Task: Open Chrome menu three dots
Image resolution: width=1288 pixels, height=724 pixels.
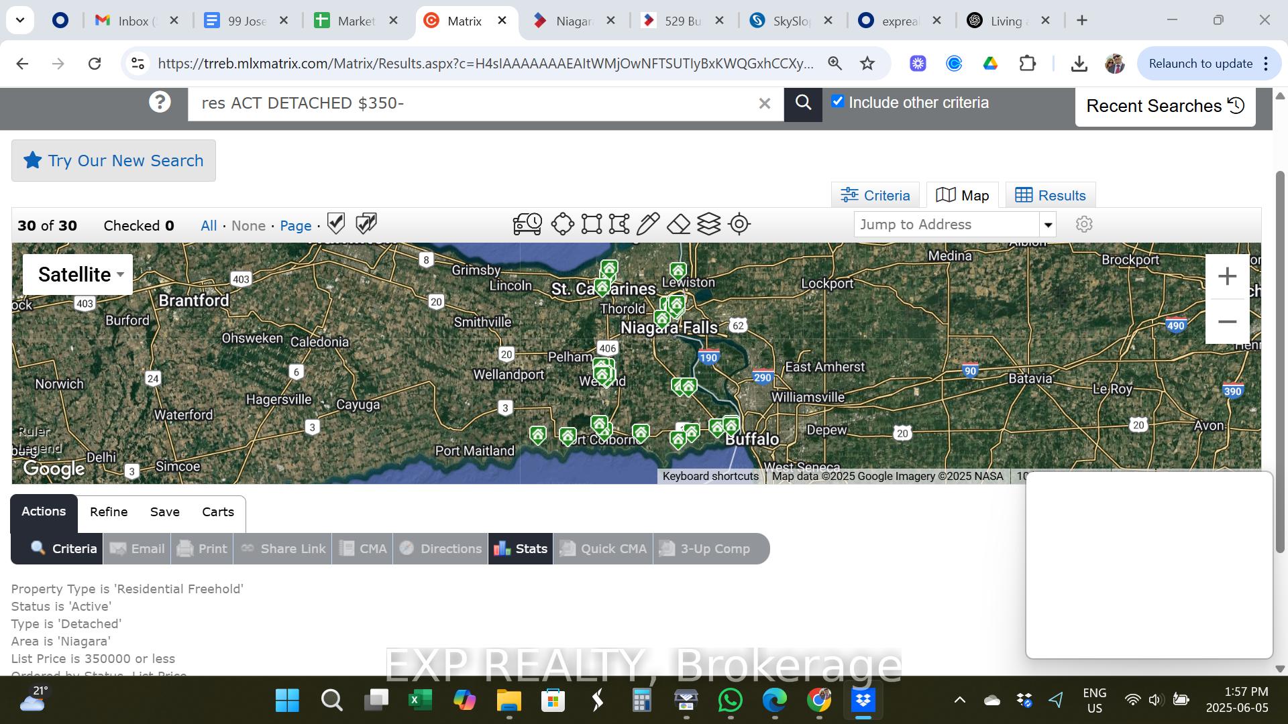Action: (1266, 64)
